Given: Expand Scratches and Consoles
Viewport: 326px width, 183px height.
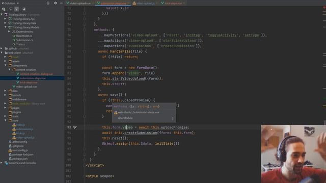Looking at the screenshot, I should click(2, 163).
